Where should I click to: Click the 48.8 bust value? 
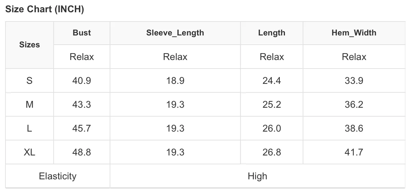click(82, 152)
